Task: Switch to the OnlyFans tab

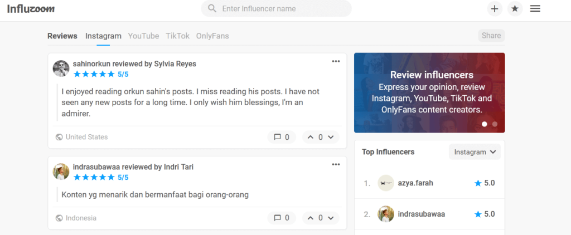Action: tap(212, 36)
